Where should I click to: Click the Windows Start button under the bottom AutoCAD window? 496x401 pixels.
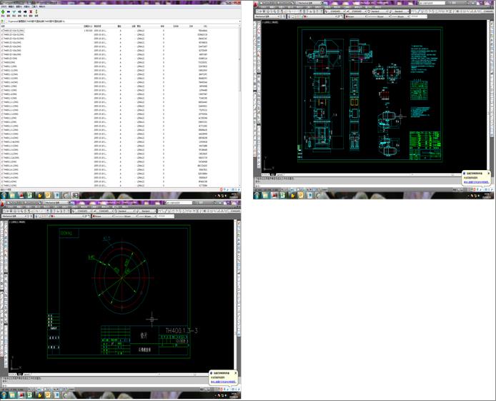click(x=4, y=395)
